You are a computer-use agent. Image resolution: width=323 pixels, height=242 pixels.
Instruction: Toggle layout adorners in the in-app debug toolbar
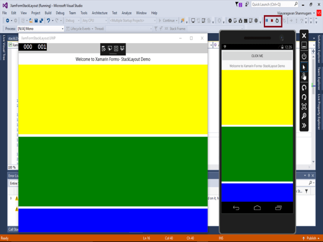coord(116,48)
